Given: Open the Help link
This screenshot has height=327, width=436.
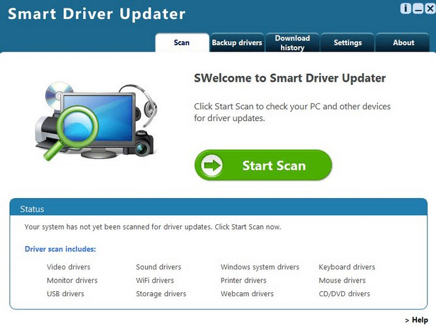Looking at the screenshot, I should (x=416, y=320).
